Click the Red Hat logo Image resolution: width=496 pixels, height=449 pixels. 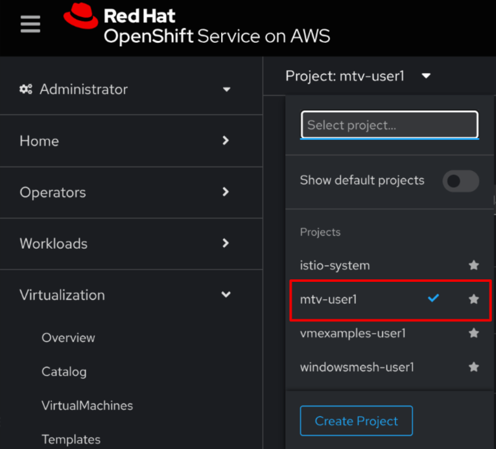point(81,16)
